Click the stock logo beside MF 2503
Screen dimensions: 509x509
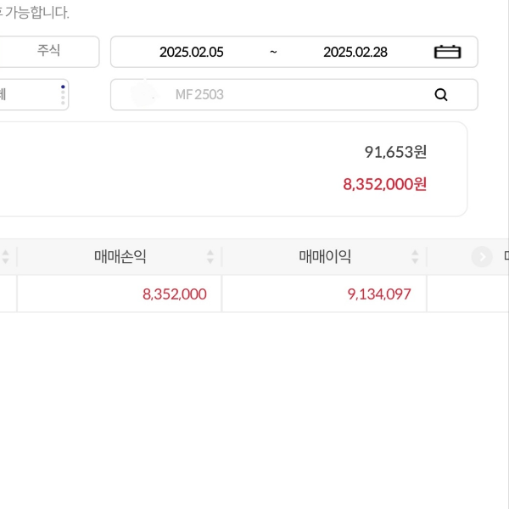click(144, 94)
